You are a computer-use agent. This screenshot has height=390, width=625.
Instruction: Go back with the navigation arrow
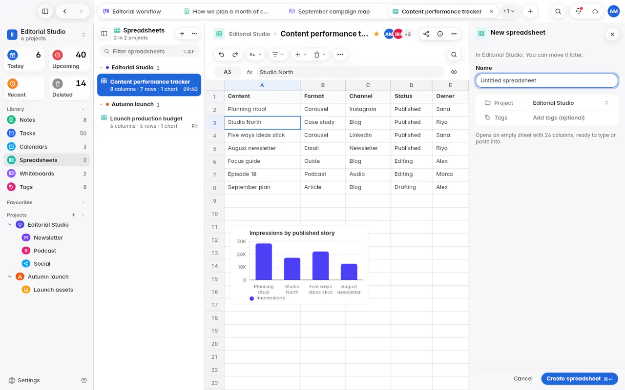point(64,11)
